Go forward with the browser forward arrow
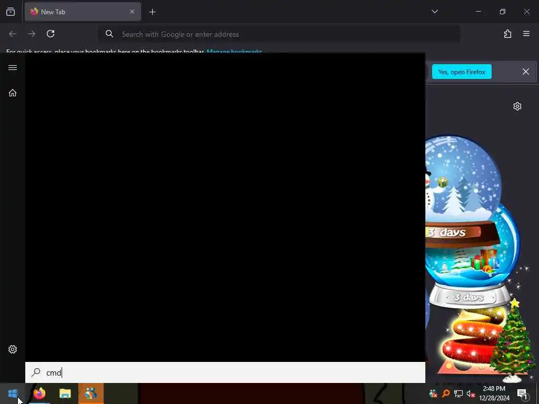The image size is (539, 404). coord(32,34)
